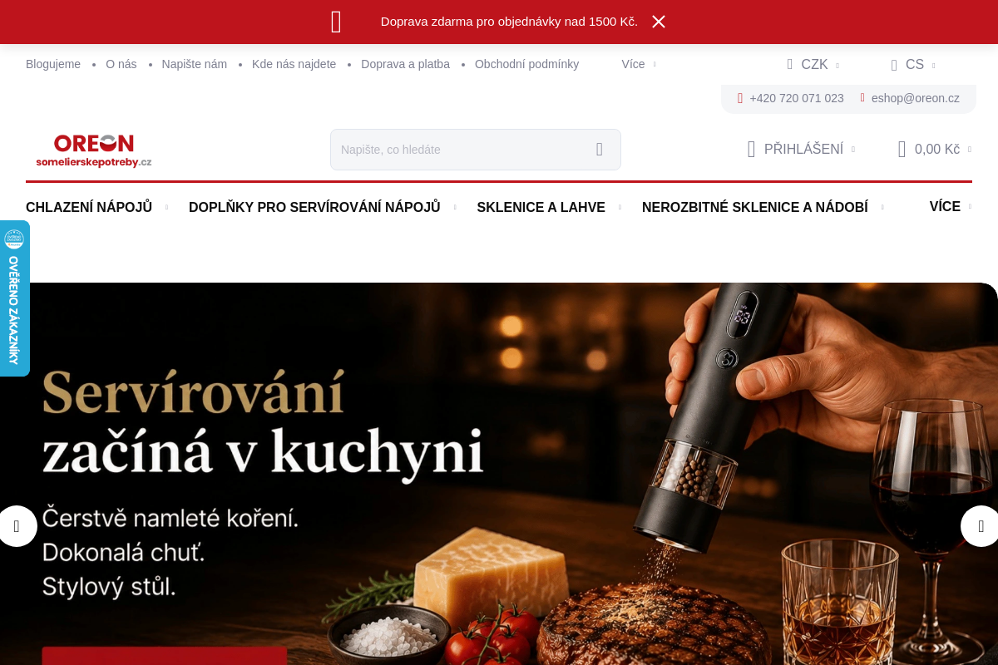The image size is (998, 665).
Task: Go to previous banner slide
Action: tap(17, 526)
